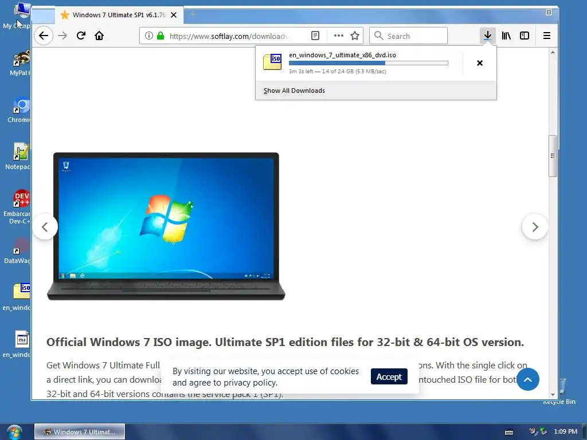Open Show All Downloads
This screenshot has height=440, width=587.
[294, 91]
